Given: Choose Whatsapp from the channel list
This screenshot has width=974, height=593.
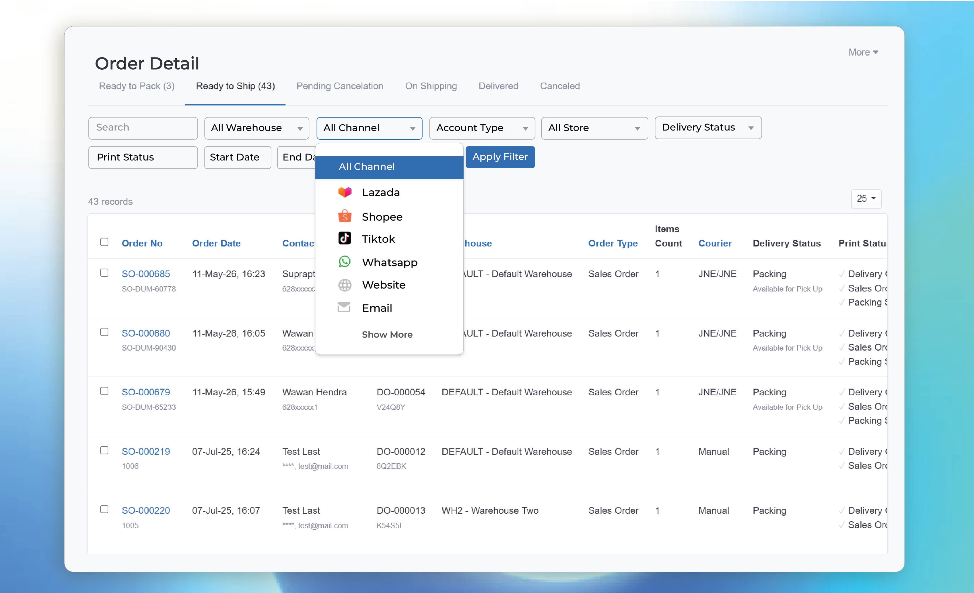Looking at the screenshot, I should point(389,262).
